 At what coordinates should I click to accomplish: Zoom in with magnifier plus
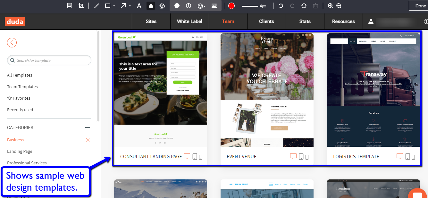coord(331,6)
